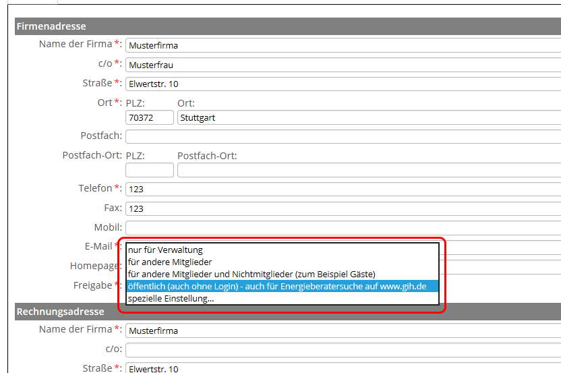Select 'nur für Verwaltung' in the Freigabe list
Viewport: 561px width, 373px height.
click(165, 250)
